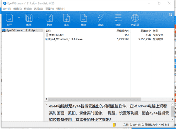Viewport: 176px width, 129px height.
Task: Click the 文本文档 type cell
Action: (x=158, y=35)
